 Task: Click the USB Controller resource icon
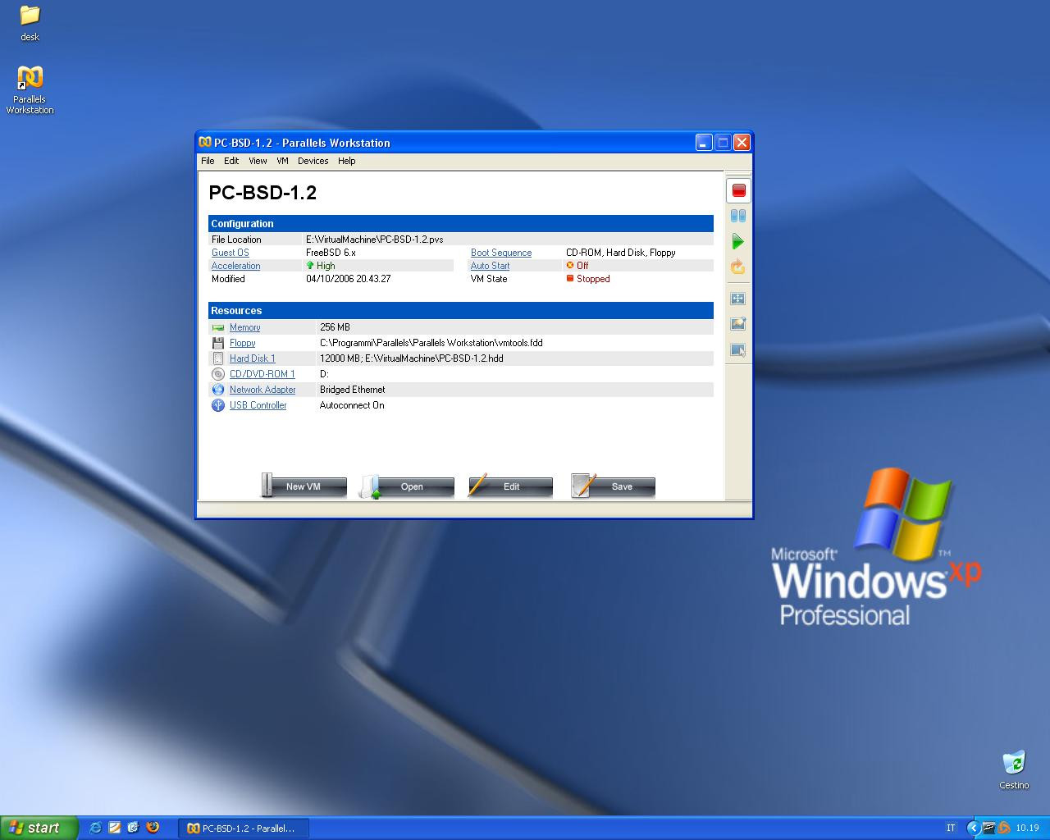pyautogui.click(x=218, y=405)
